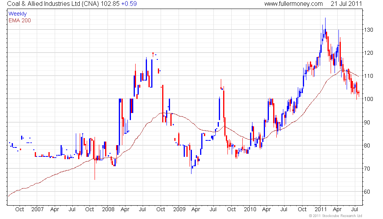Click the '2009' year label on time axis
Viewport: 383px width, 219px height.
179,210
